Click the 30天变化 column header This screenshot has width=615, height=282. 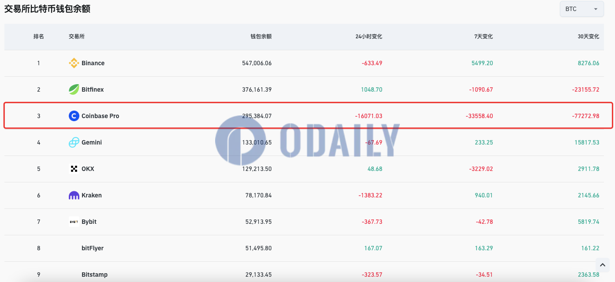click(x=589, y=37)
